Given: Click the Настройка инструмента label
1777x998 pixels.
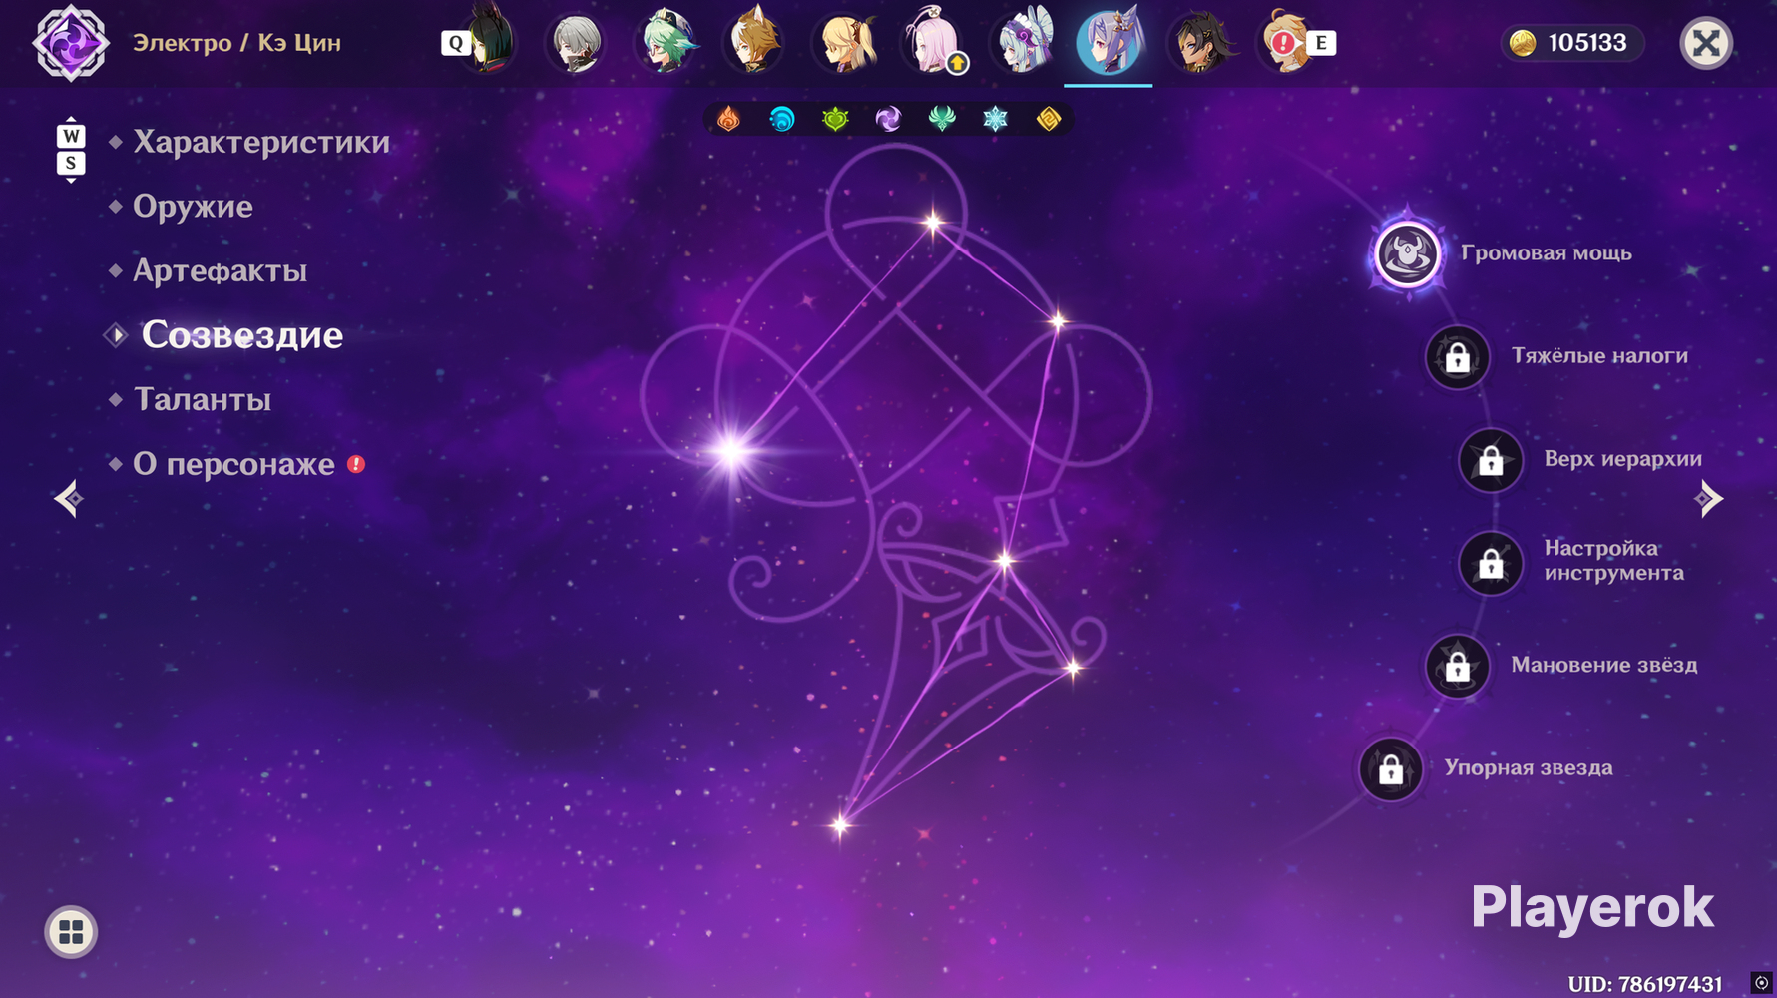Looking at the screenshot, I should [x=1614, y=561].
